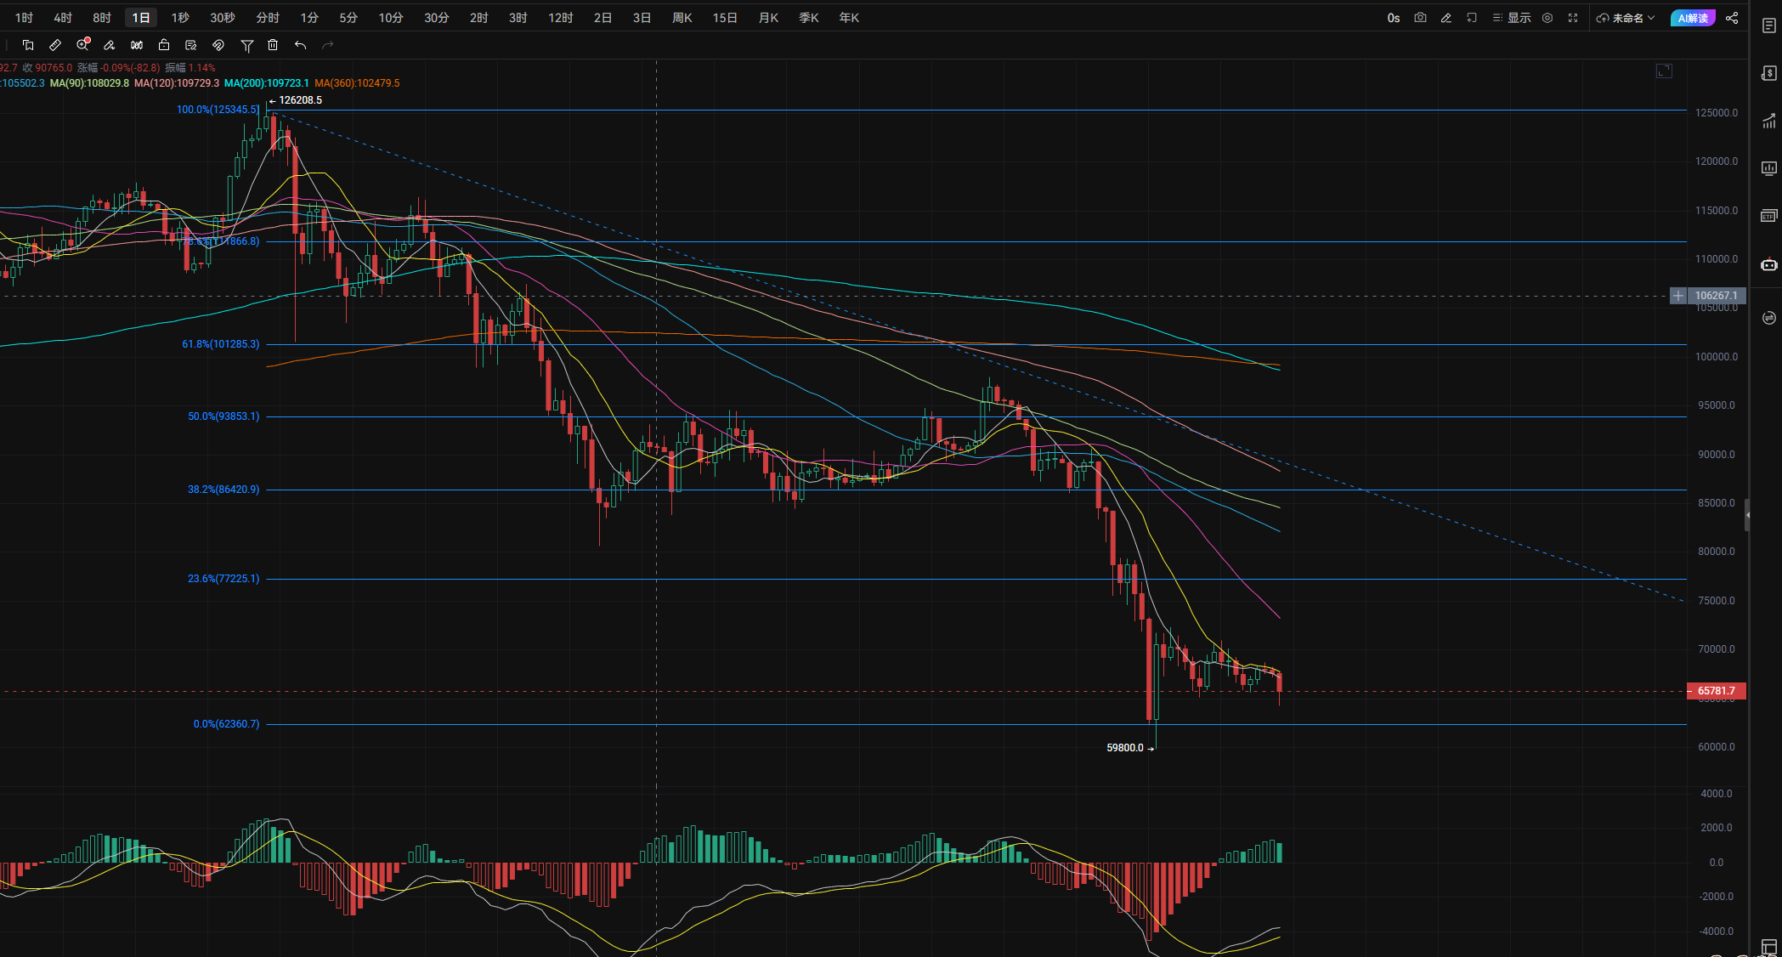Click the trash delete drawings icon
Image resolution: width=1782 pixels, height=957 pixels.
273,45
